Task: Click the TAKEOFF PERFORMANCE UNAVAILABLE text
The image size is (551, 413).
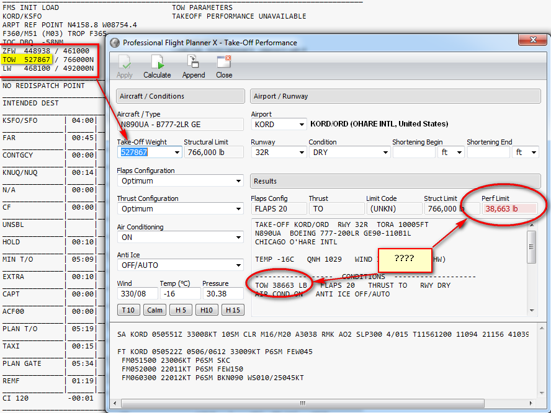Action: click(239, 16)
